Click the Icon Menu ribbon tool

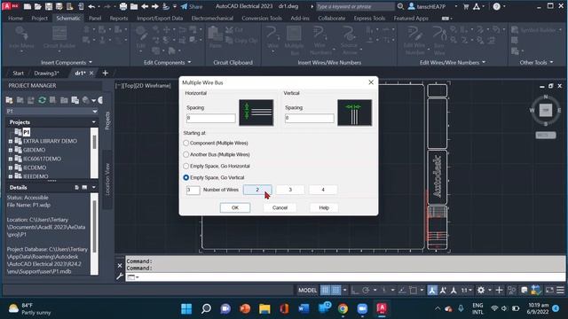pyautogui.click(x=21, y=38)
